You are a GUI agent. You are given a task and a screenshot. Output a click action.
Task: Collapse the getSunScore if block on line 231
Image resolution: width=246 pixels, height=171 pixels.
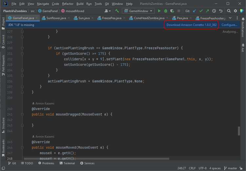(x=22, y=54)
